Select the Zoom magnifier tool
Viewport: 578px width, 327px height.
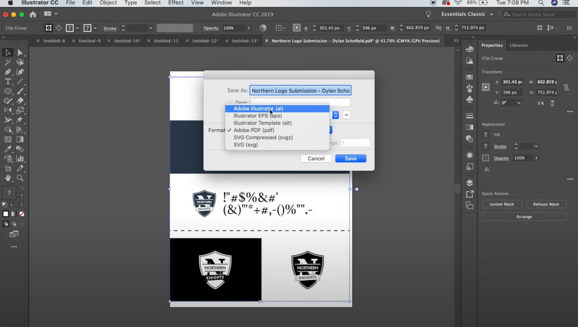[20, 178]
